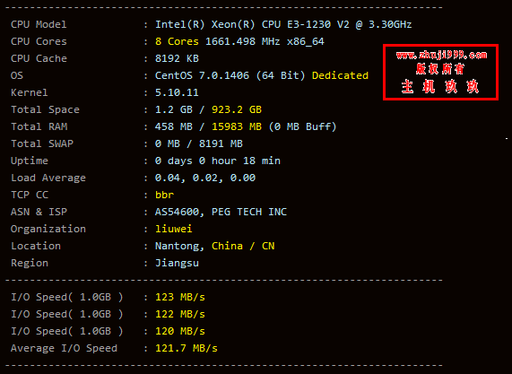Screen dimensions: 512x374
Task: Click the 'Average I/O Speed' label
Action: (64, 348)
